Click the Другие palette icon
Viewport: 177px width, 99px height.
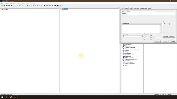124,65
